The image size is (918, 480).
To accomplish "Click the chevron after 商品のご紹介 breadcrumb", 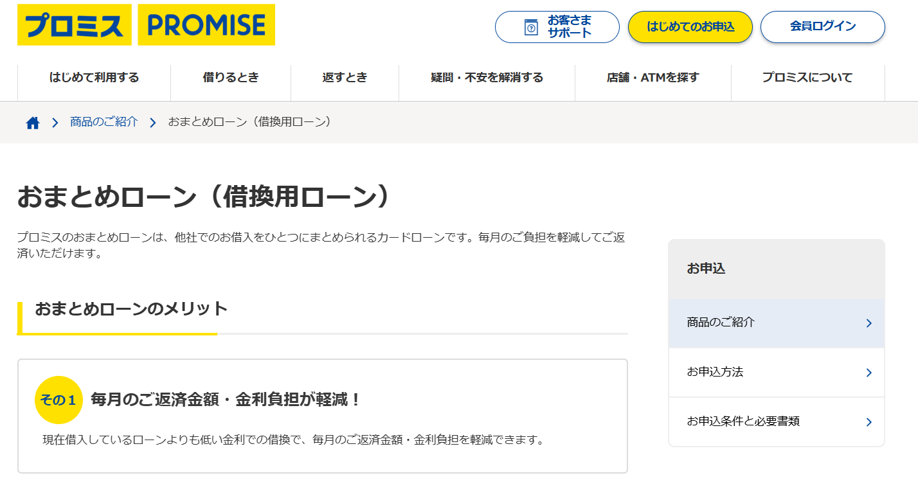I will [x=153, y=123].
